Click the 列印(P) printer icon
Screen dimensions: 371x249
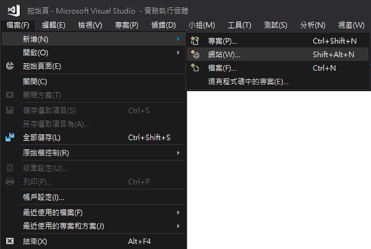[x=10, y=181]
